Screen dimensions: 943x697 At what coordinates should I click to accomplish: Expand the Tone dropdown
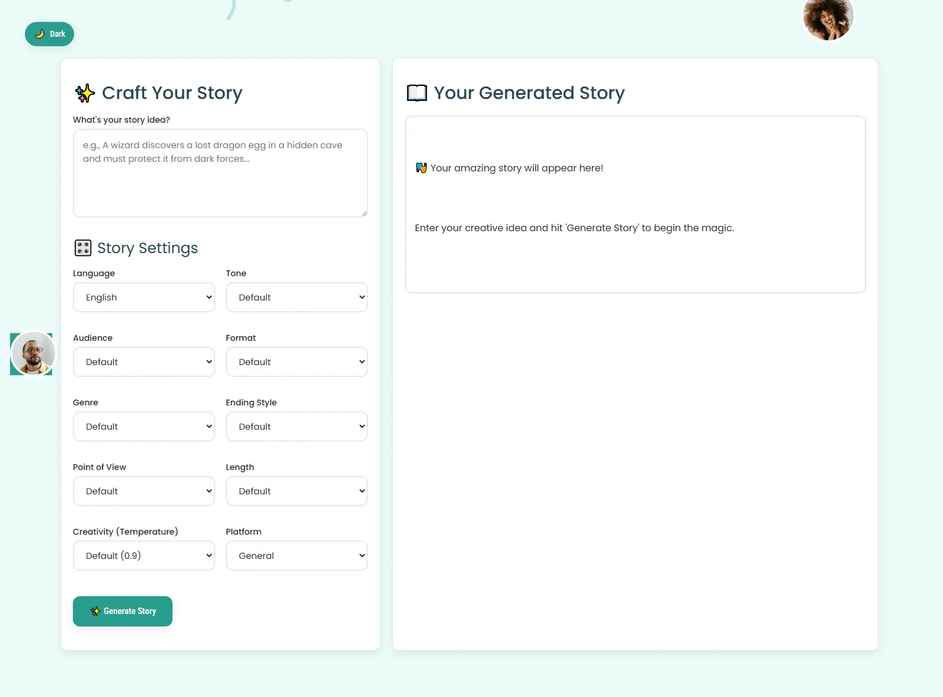[x=296, y=297]
